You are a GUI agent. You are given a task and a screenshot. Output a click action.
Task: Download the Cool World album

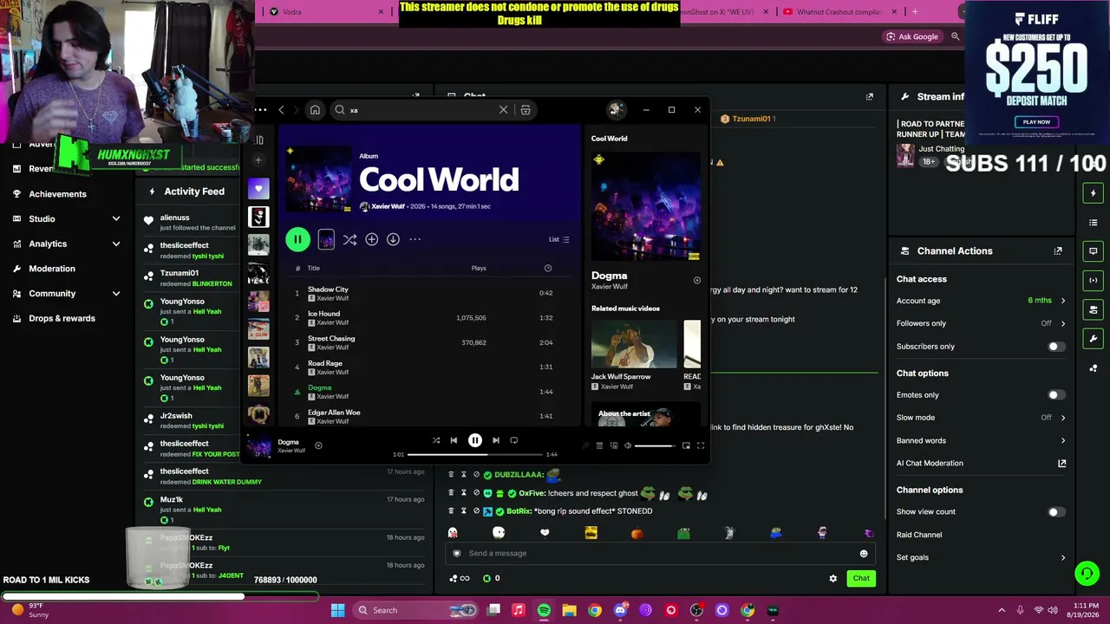pos(393,239)
